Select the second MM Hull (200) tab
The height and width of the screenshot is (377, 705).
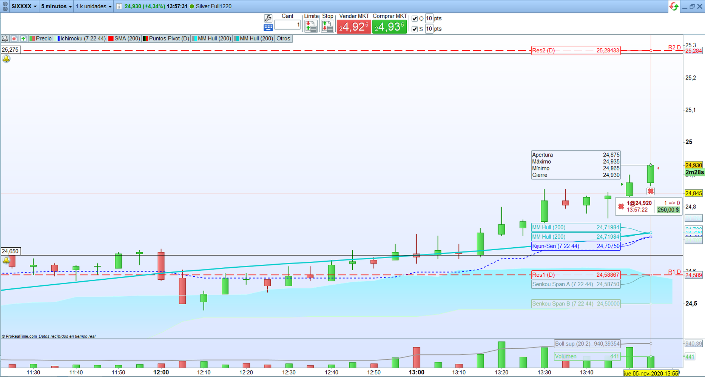tap(253, 38)
